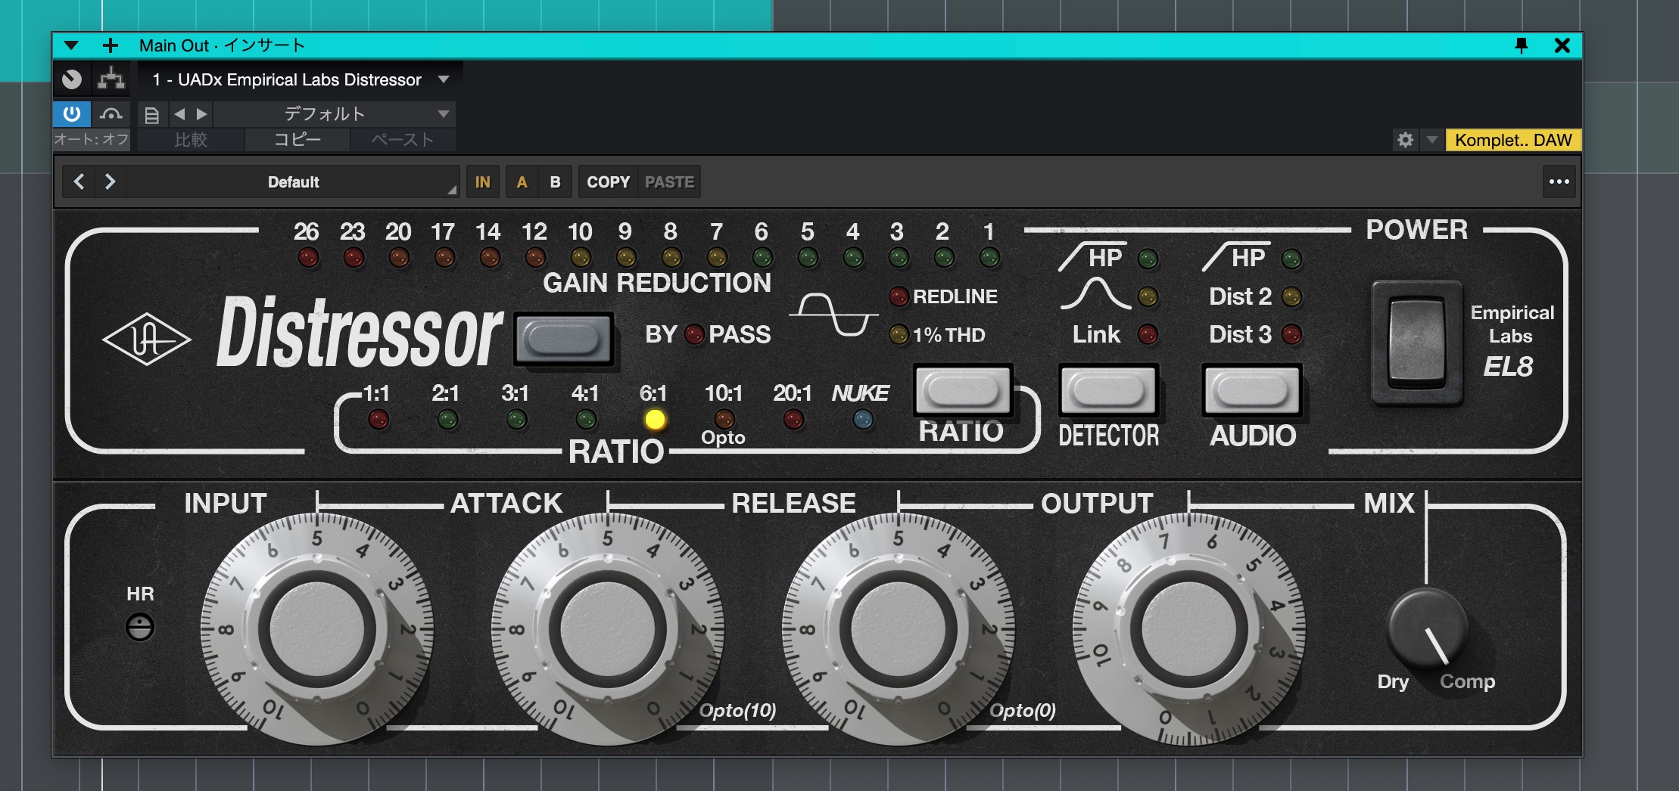Screen dimensions: 1679x791
Task: Expand the arrow next to the gear icon
Action: 1431,140
